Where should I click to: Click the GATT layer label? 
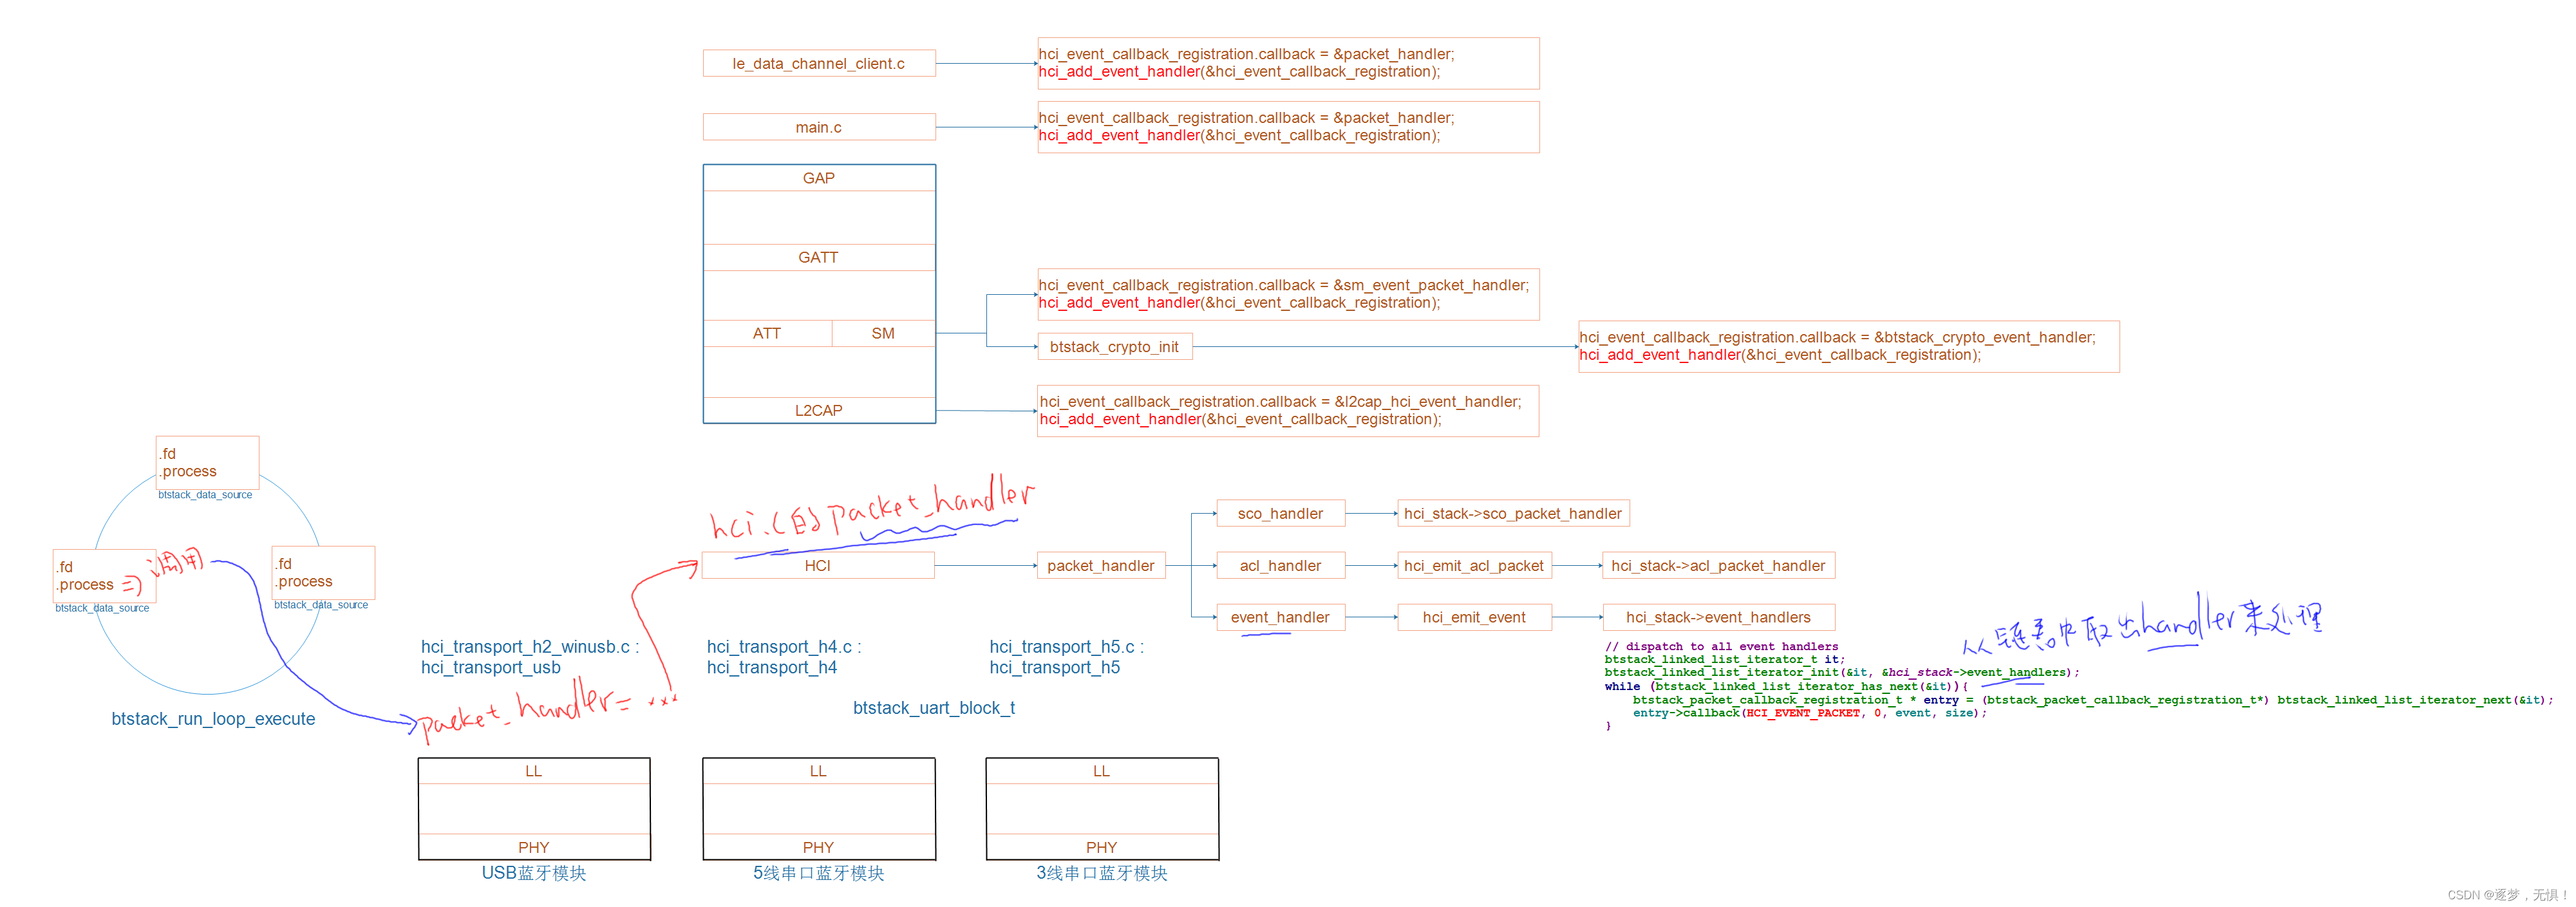pos(819,257)
